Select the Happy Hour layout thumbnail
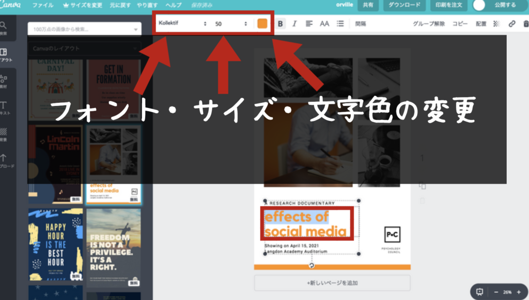 tap(56, 245)
